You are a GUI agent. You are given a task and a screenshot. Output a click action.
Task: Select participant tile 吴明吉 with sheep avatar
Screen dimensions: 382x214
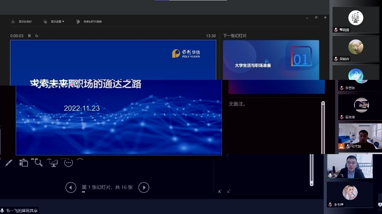[x=356, y=49]
